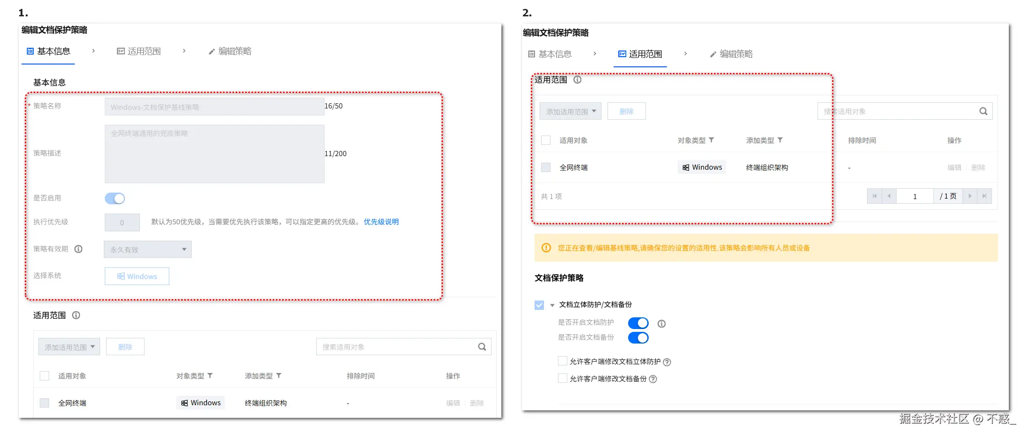Open 添加适用范围 dropdown in panel 2

pyautogui.click(x=571, y=111)
